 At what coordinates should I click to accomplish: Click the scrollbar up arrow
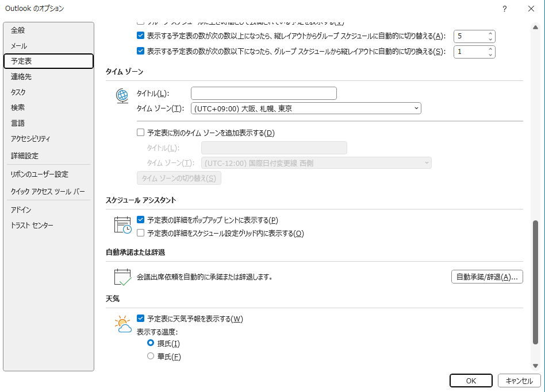pyautogui.click(x=535, y=28)
